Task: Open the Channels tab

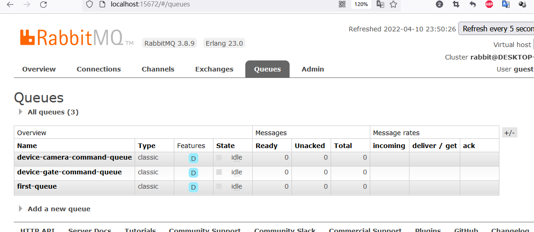Action: point(158,69)
